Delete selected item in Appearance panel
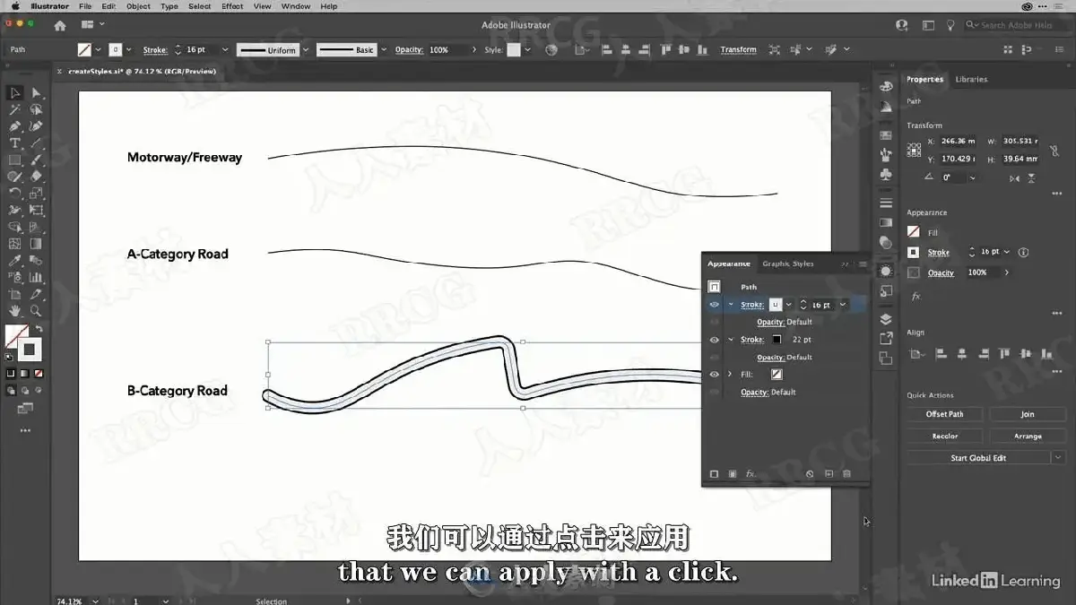The width and height of the screenshot is (1076, 605). 846,474
